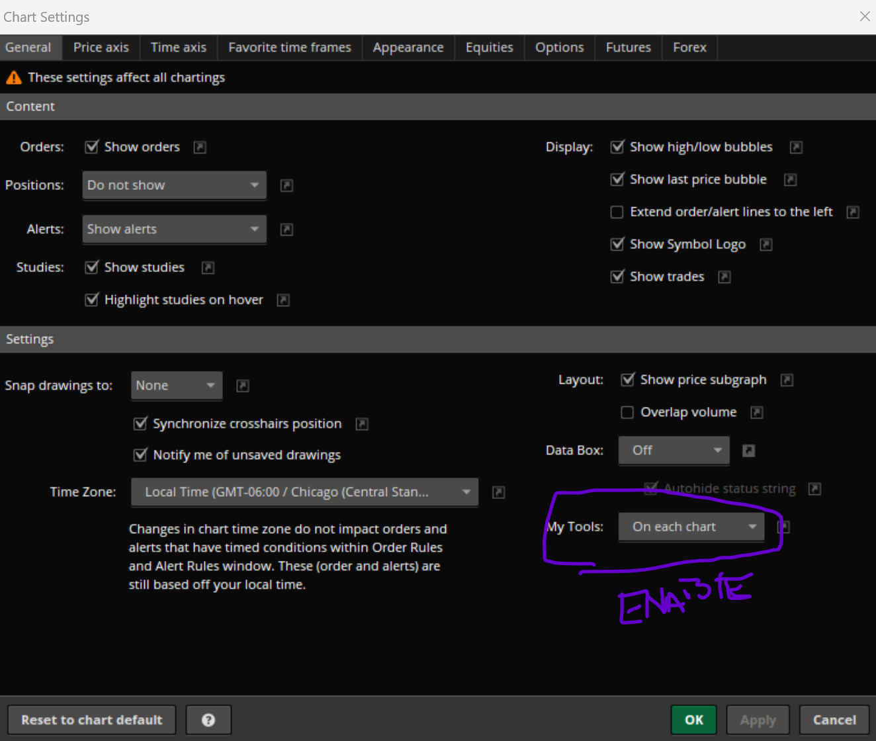The width and height of the screenshot is (876, 741).
Task: Open the Positions dropdown showing Do not show
Action: pyautogui.click(x=174, y=185)
